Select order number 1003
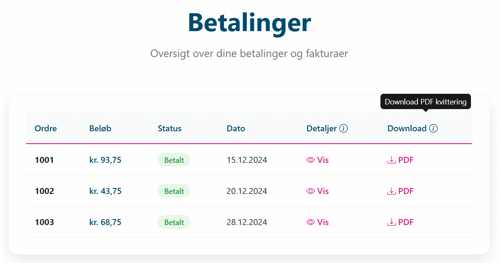 click(x=44, y=222)
